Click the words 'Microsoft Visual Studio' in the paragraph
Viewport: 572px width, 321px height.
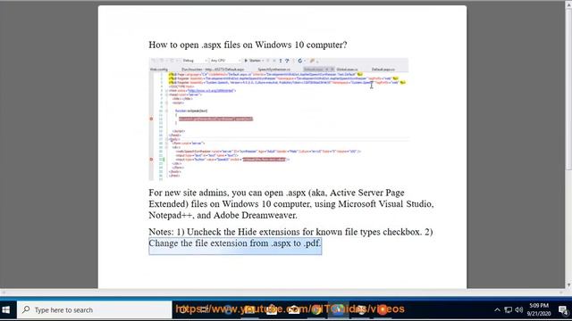pyautogui.click(x=385, y=204)
